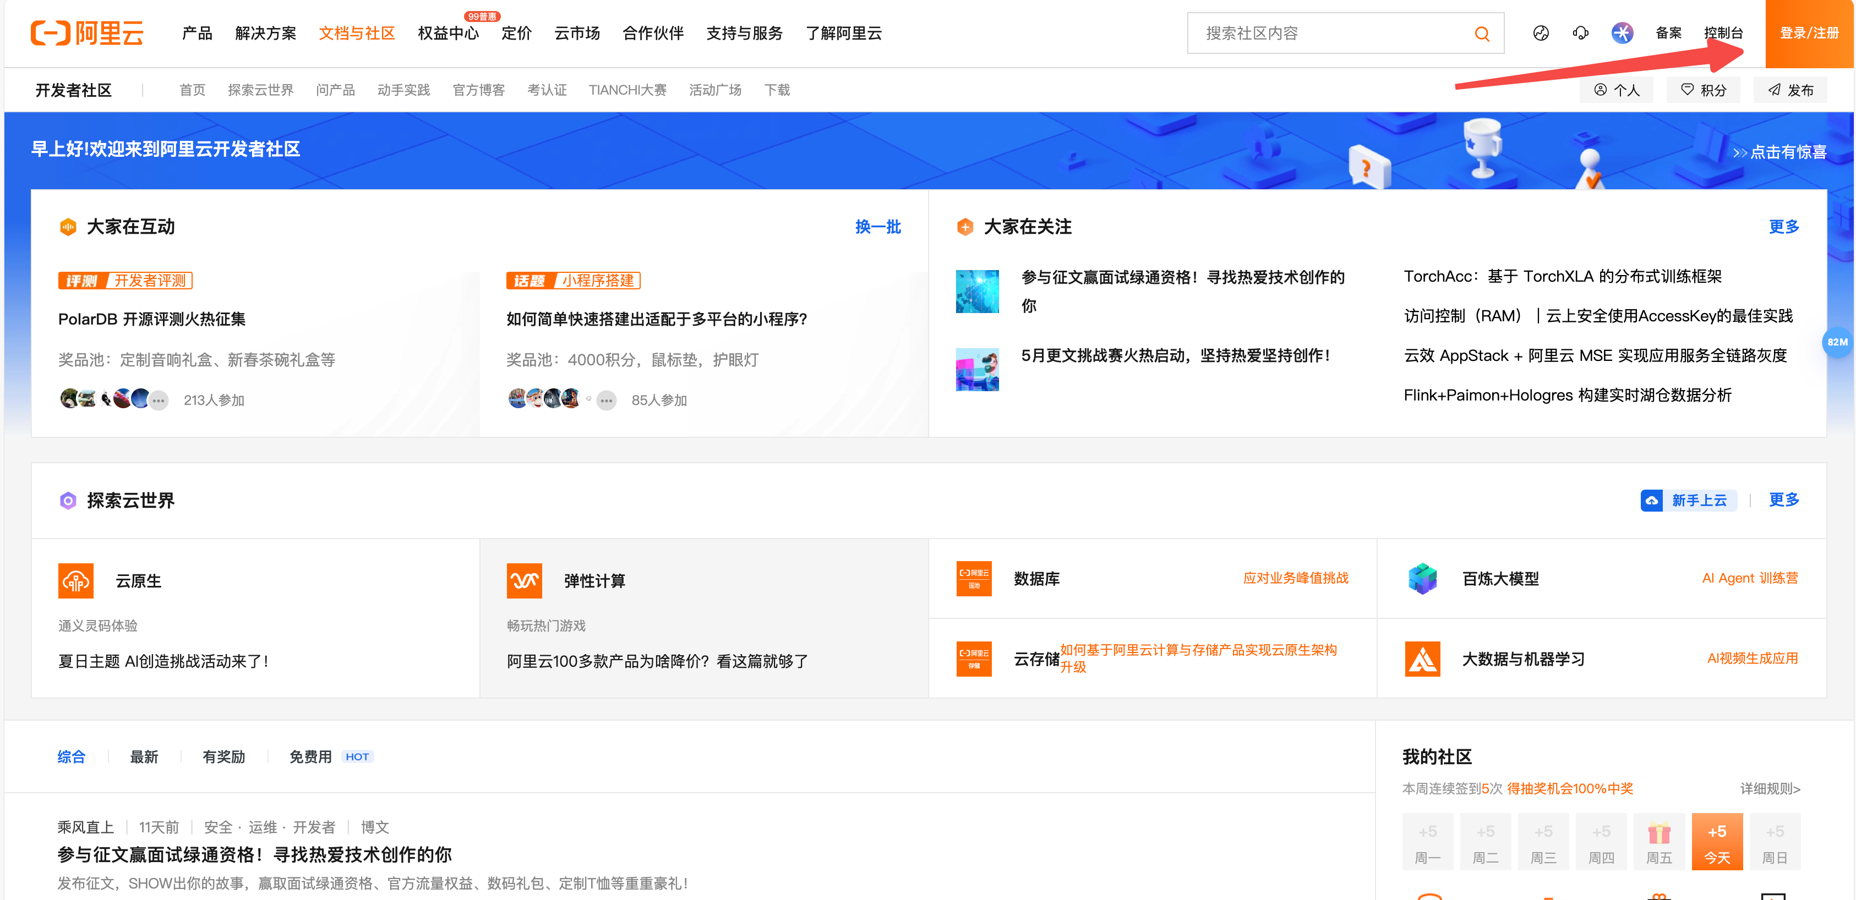Click the 登录/注册 button
Image resolution: width=1856 pixels, height=900 pixels.
(x=1809, y=33)
